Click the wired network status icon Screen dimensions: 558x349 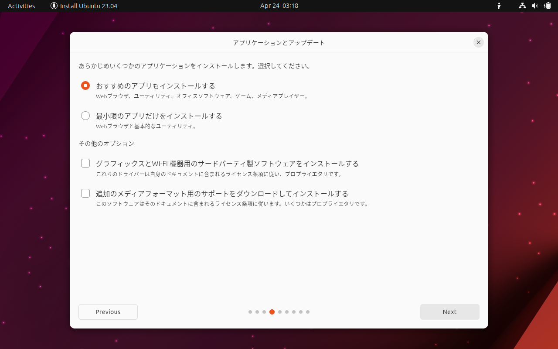pyautogui.click(x=522, y=6)
